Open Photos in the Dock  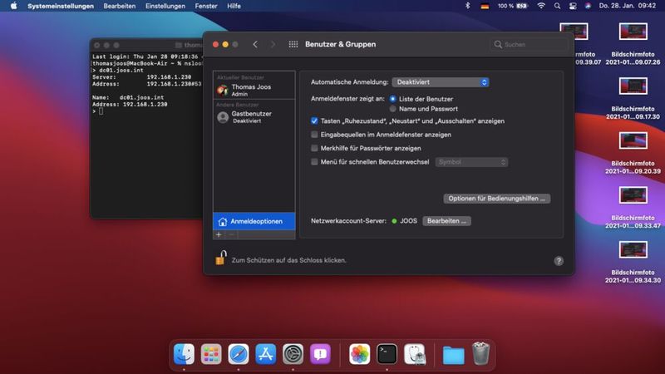[360, 354]
